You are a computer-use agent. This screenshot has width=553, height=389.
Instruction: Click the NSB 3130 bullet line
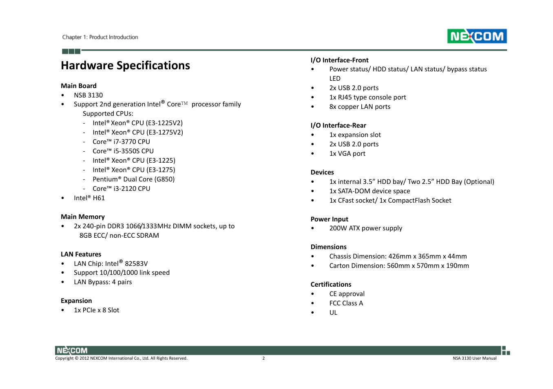pyautogui.click(x=88, y=95)
